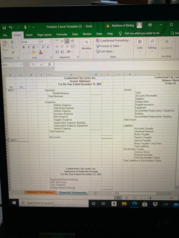
Task: Open the Arial font name dropdown
Action: pyautogui.click(x=38, y=41)
